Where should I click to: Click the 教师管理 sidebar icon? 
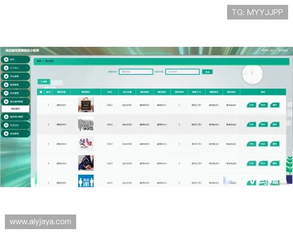coord(6,84)
